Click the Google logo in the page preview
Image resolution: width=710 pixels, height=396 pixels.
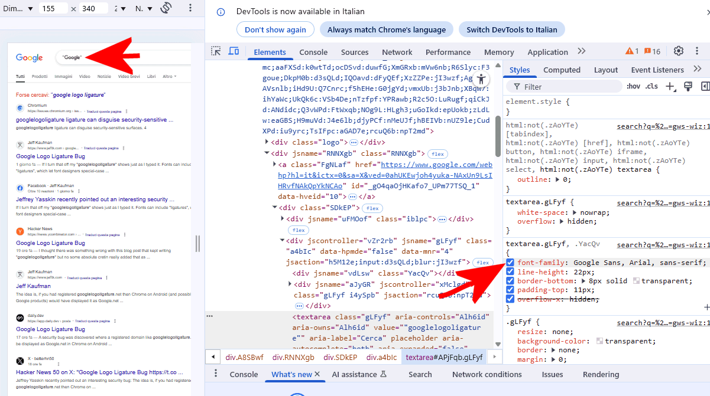pyautogui.click(x=30, y=57)
